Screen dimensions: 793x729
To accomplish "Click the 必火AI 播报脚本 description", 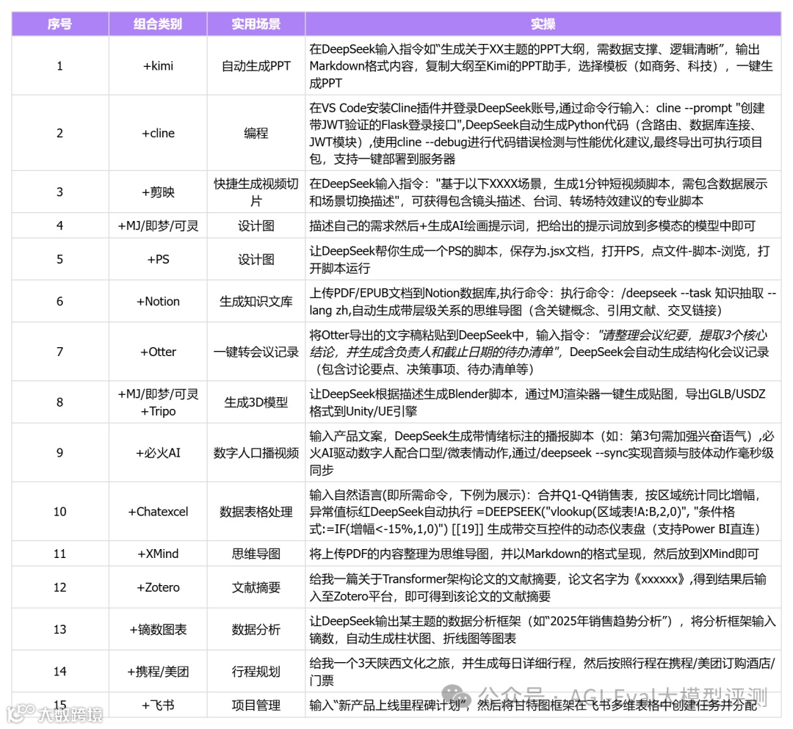I will (543, 453).
